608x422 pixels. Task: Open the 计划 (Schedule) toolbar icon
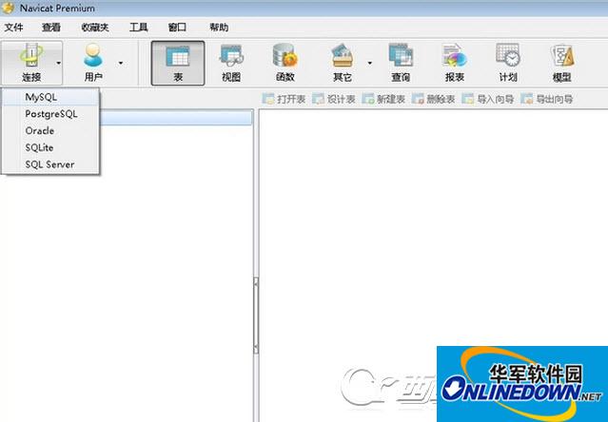pyautogui.click(x=507, y=62)
